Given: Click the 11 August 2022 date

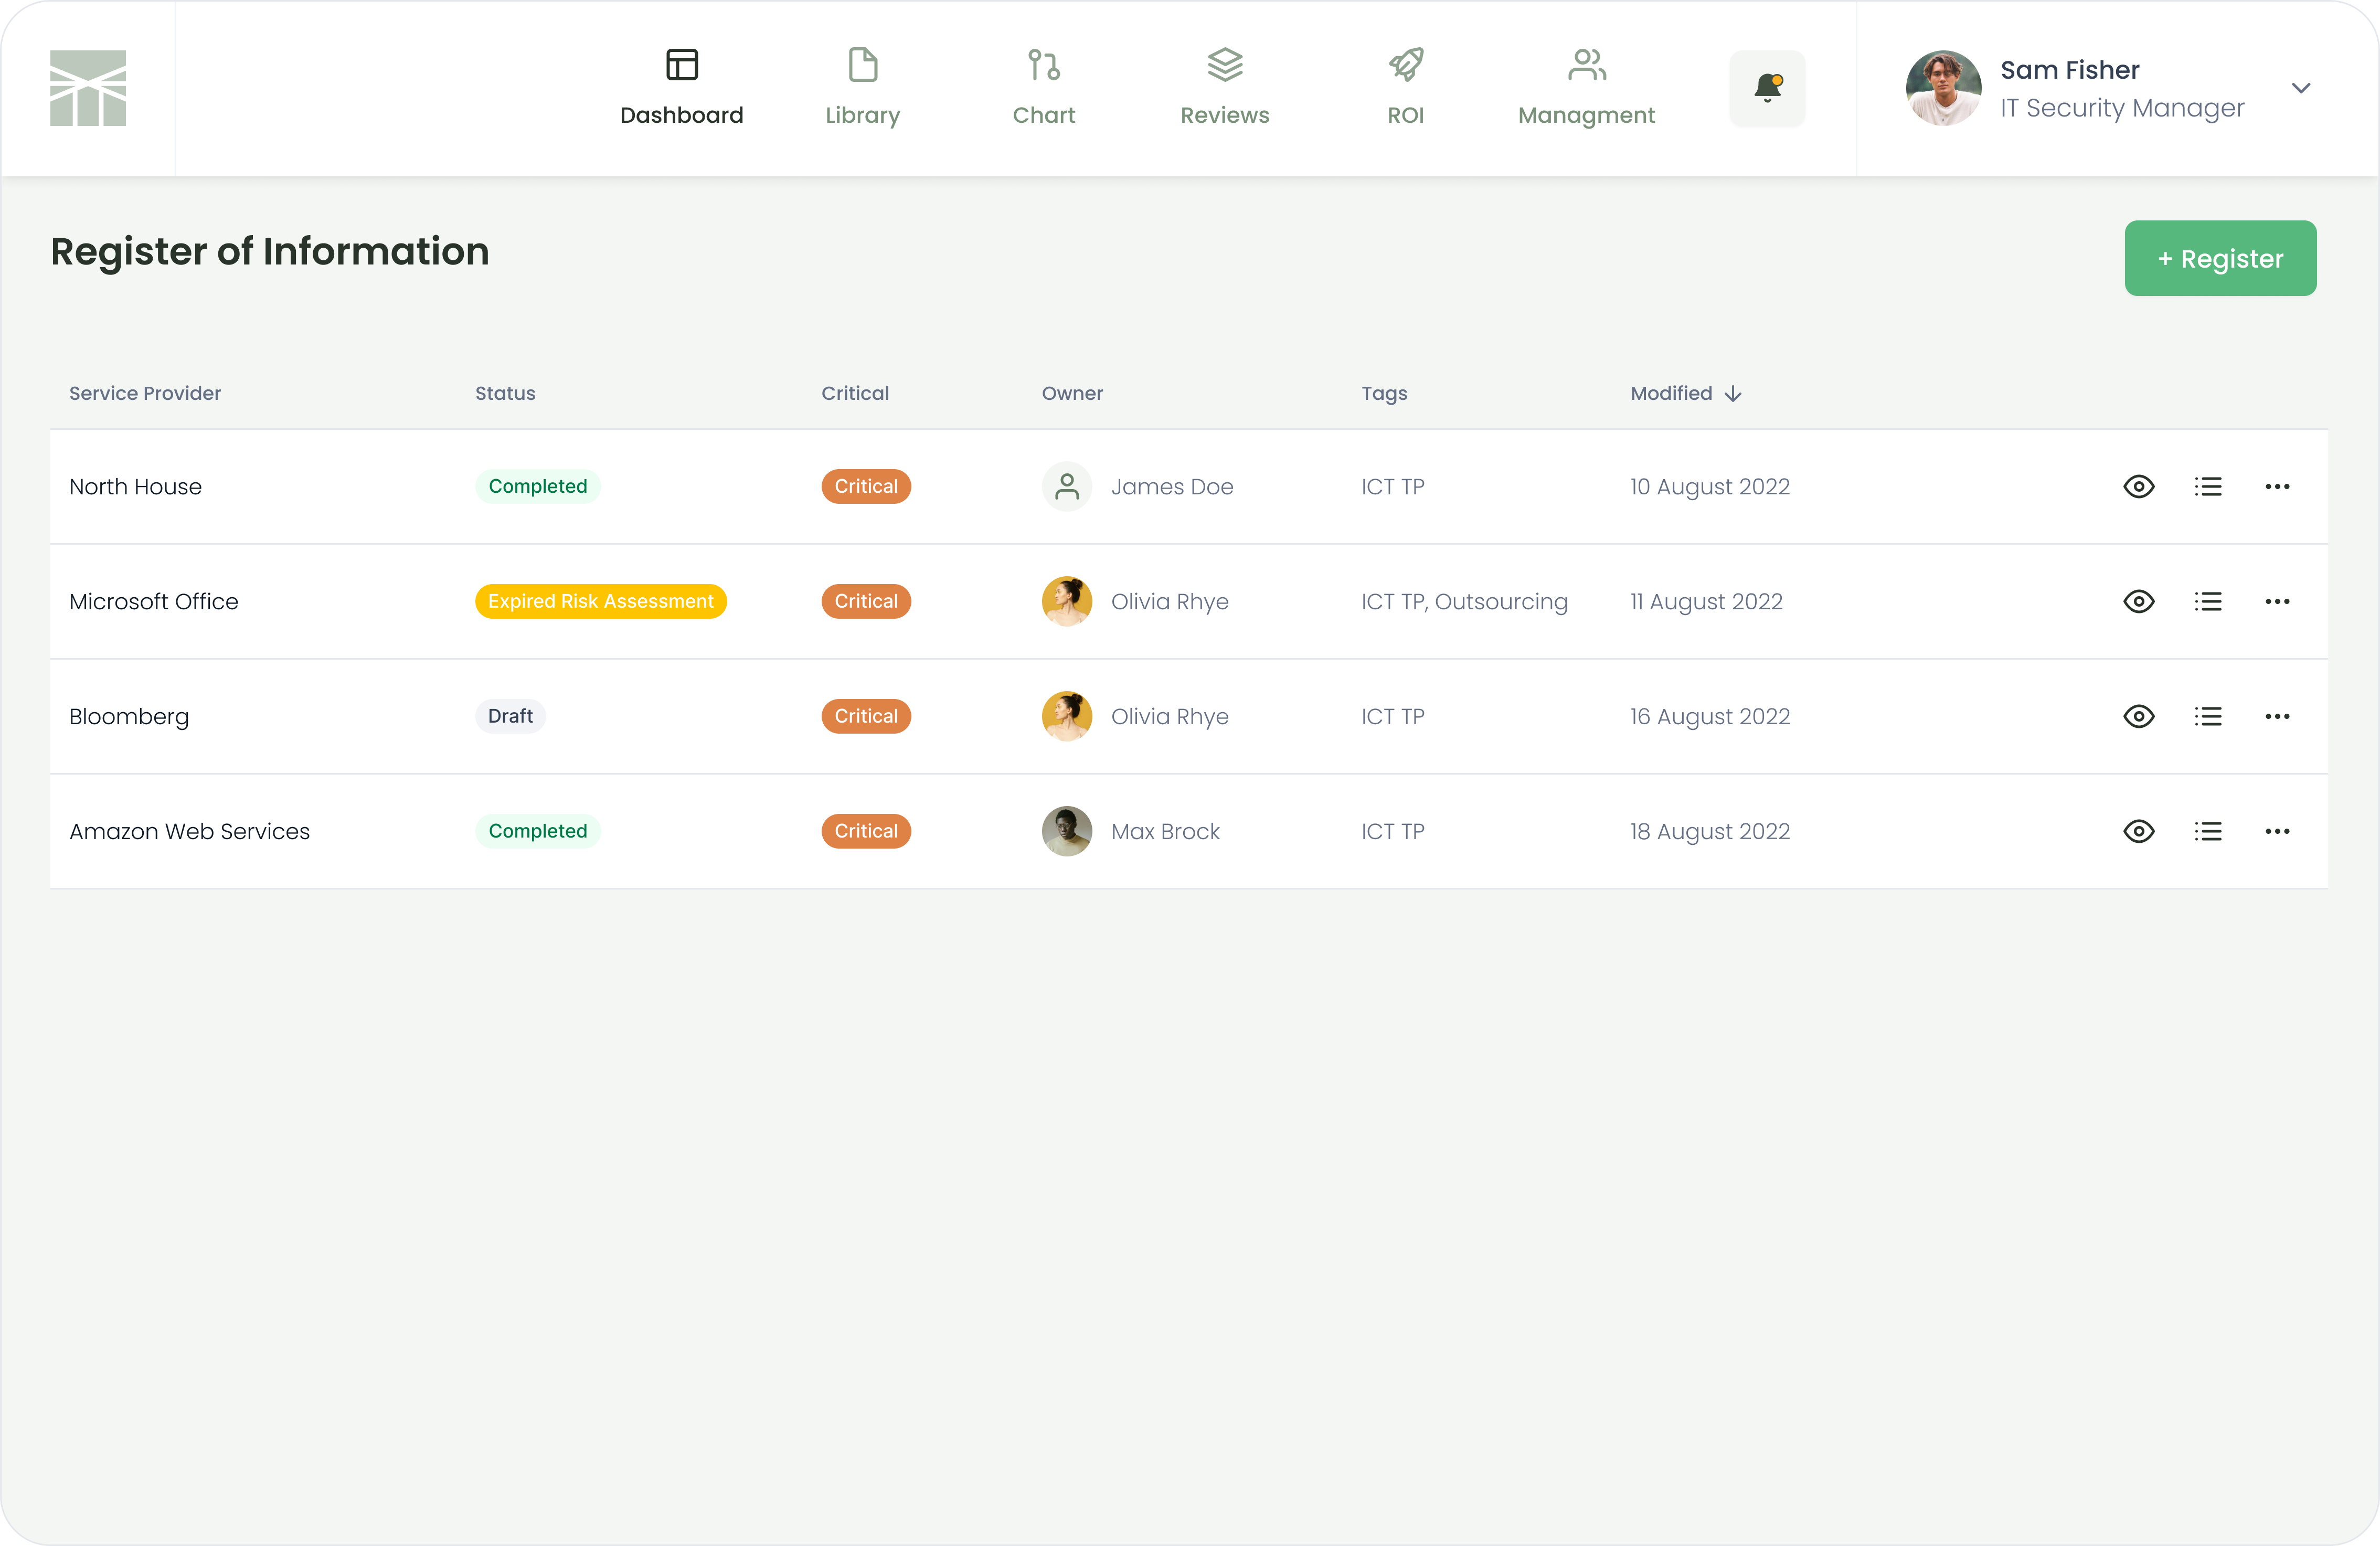Looking at the screenshot, I should [1706, 602].
